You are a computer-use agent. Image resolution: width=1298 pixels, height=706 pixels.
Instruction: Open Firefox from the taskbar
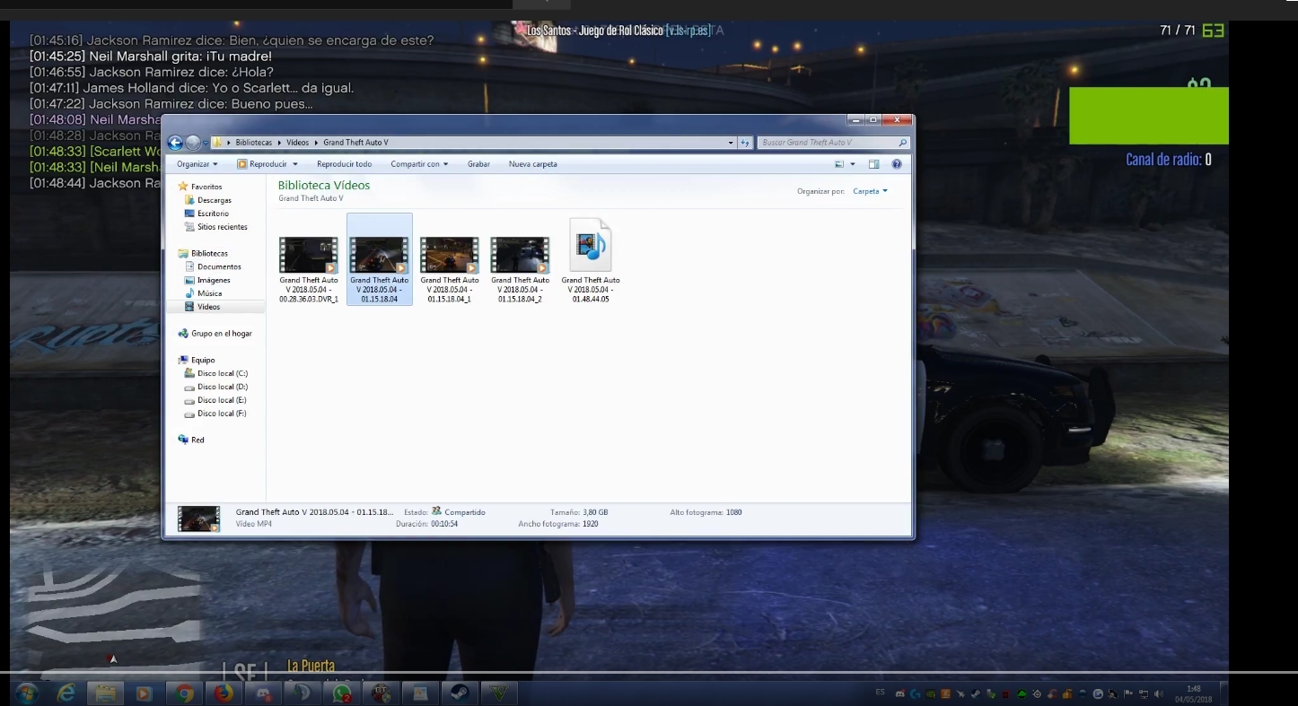[x=224, y=693]
